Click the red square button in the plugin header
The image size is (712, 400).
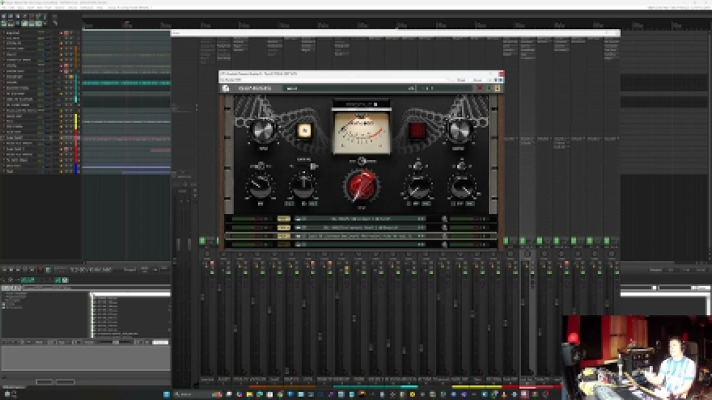point(479,88)
